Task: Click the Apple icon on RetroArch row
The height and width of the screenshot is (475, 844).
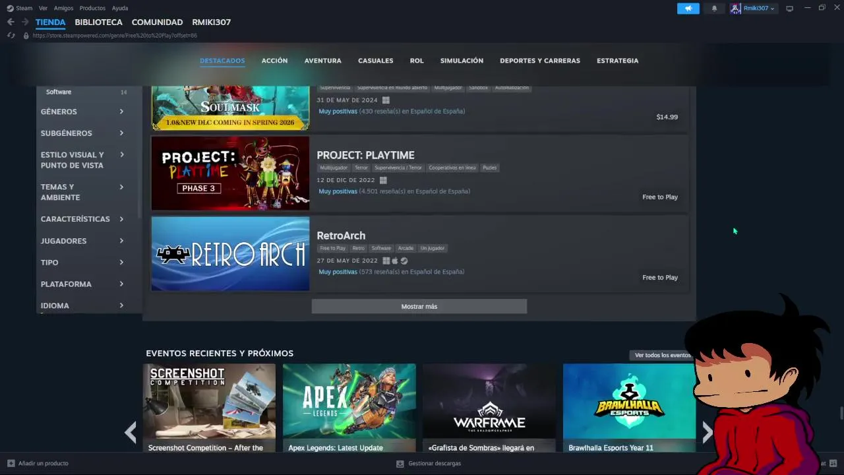Action: pos(395,261)
